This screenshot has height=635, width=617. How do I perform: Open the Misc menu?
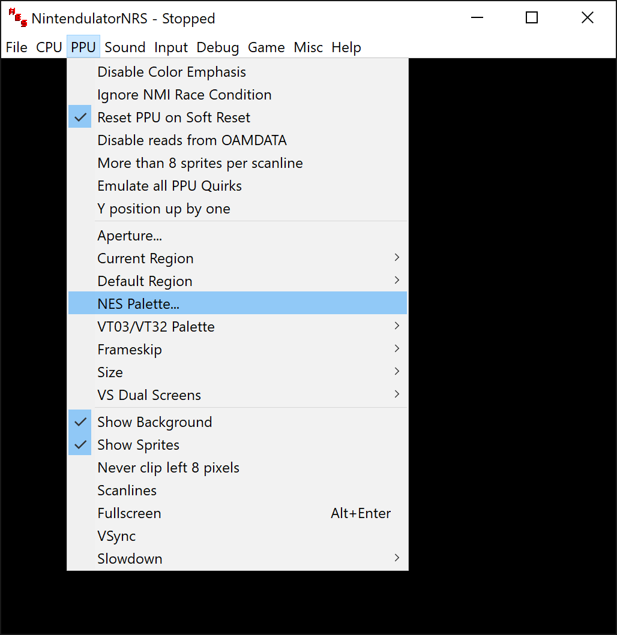[308, 47]
